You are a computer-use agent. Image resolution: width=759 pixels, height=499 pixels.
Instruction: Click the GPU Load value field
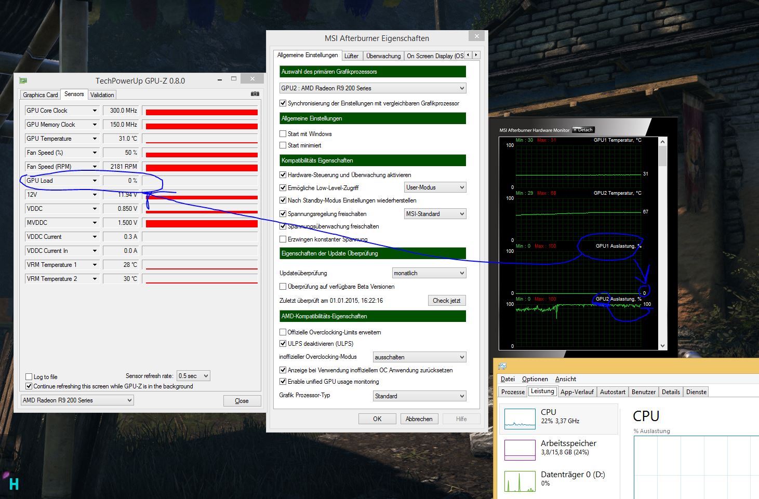pyautogui.click(x=121, y=181)
